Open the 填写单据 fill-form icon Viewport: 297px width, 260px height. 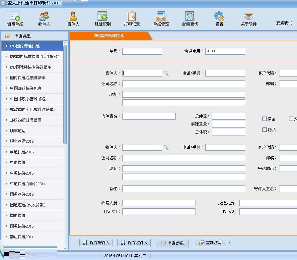tap(15, 19)
